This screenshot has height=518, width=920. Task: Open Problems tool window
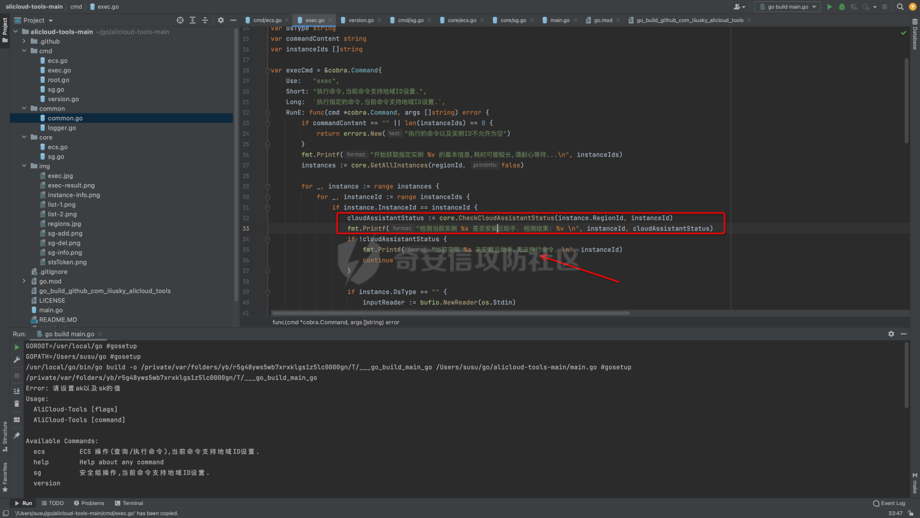click(90, 503)
